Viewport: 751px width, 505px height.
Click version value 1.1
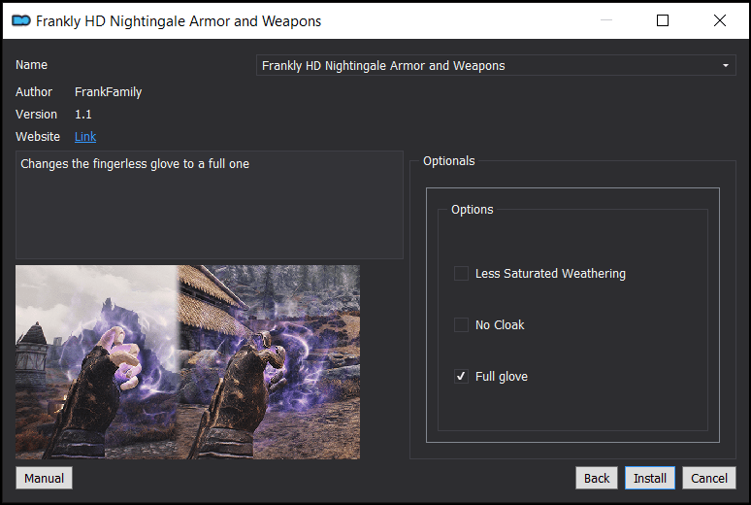pos(82,115)
